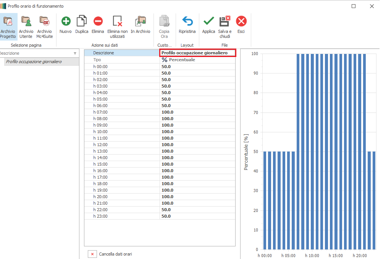Edit the Descrizione profile name field

[197, 53]
